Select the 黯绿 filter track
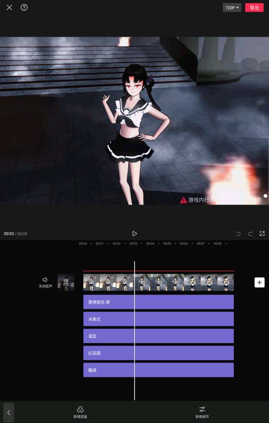 [158, 370]
